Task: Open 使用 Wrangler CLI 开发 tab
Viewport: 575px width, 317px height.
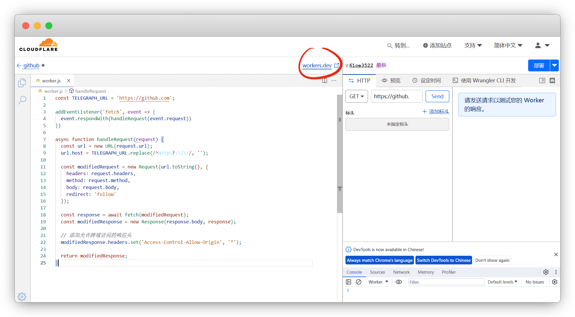Action: [x=484, y=81]
